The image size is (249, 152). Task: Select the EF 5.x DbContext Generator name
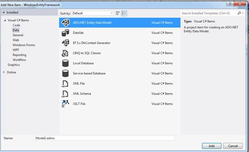92,43
